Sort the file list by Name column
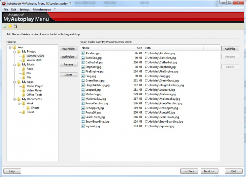Screen dimensions: 246x177 pyautogui.click(x=102, y=48)
